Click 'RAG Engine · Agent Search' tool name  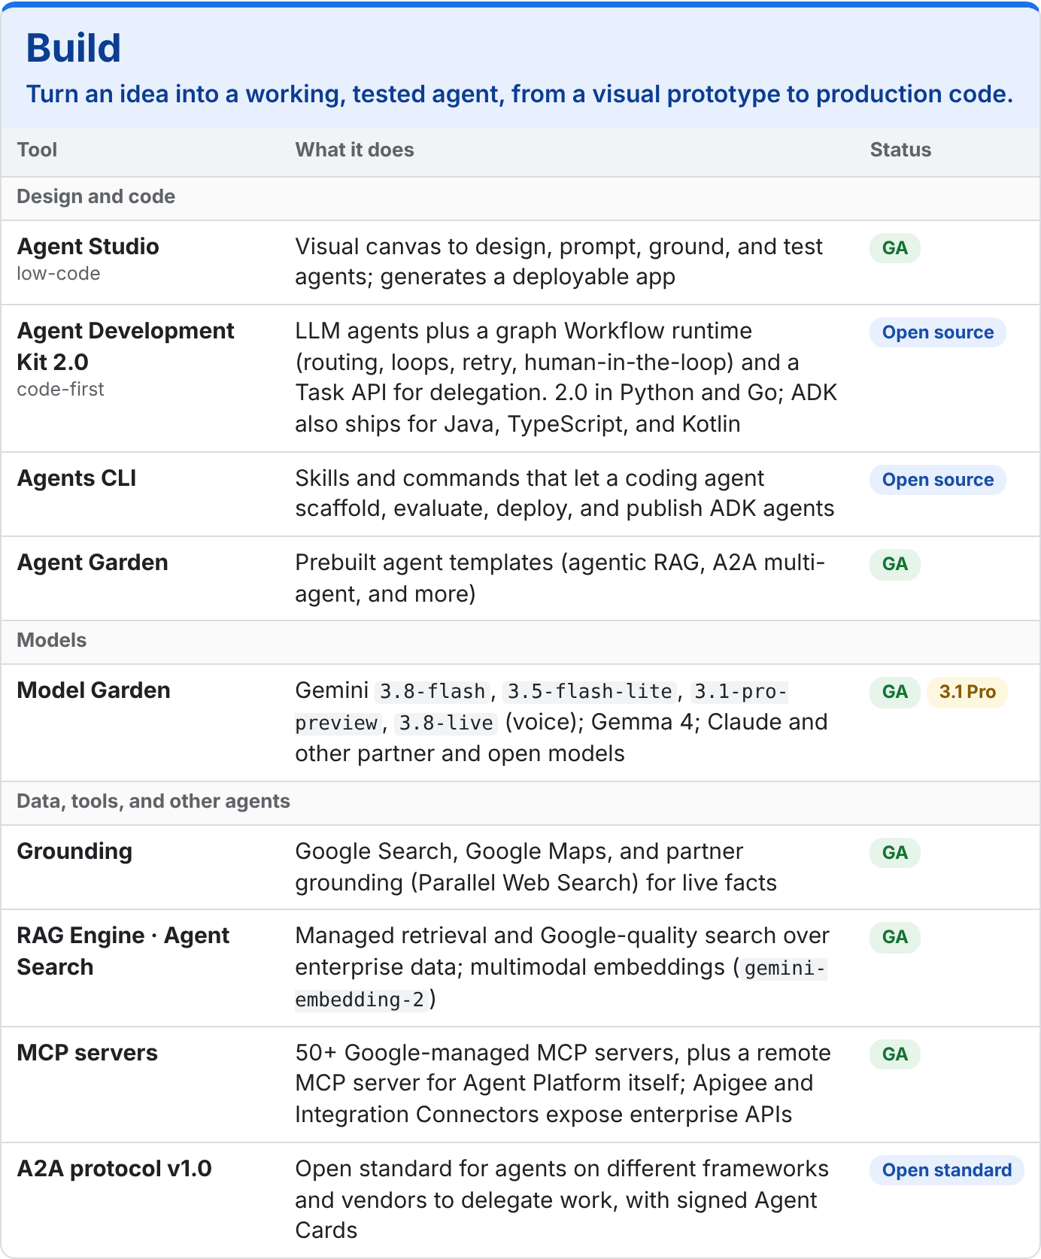coord(123,951)
